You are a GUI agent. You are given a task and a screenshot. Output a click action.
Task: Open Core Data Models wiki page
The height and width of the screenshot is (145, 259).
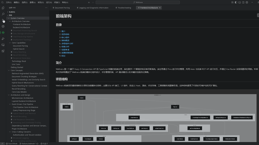point(19,92)
